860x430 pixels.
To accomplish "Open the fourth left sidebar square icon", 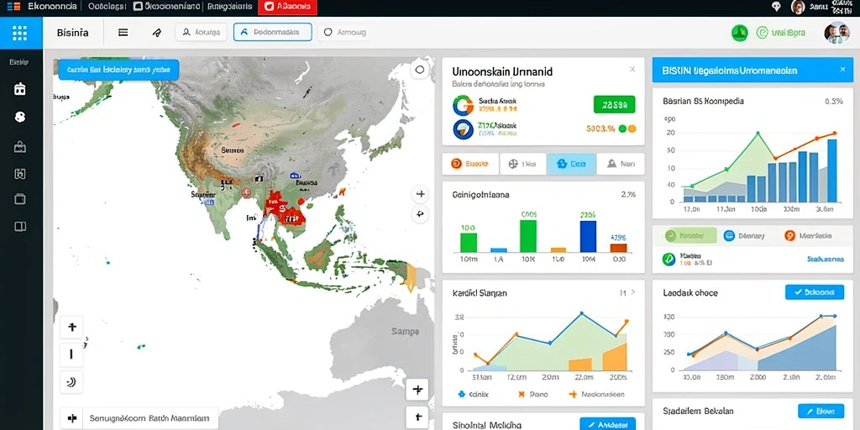I will coord(20,174).
